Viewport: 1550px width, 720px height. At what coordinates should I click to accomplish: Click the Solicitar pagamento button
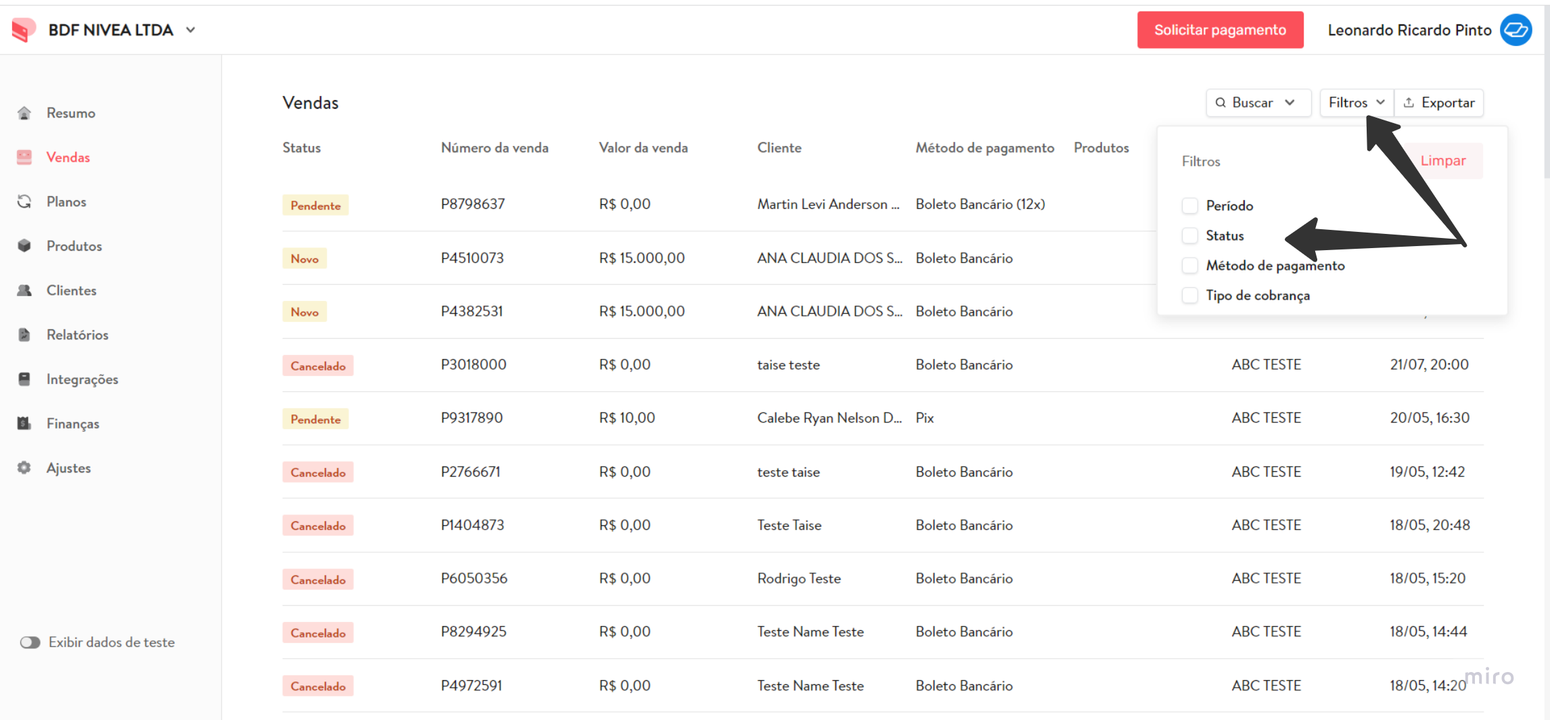[1220, 30]
